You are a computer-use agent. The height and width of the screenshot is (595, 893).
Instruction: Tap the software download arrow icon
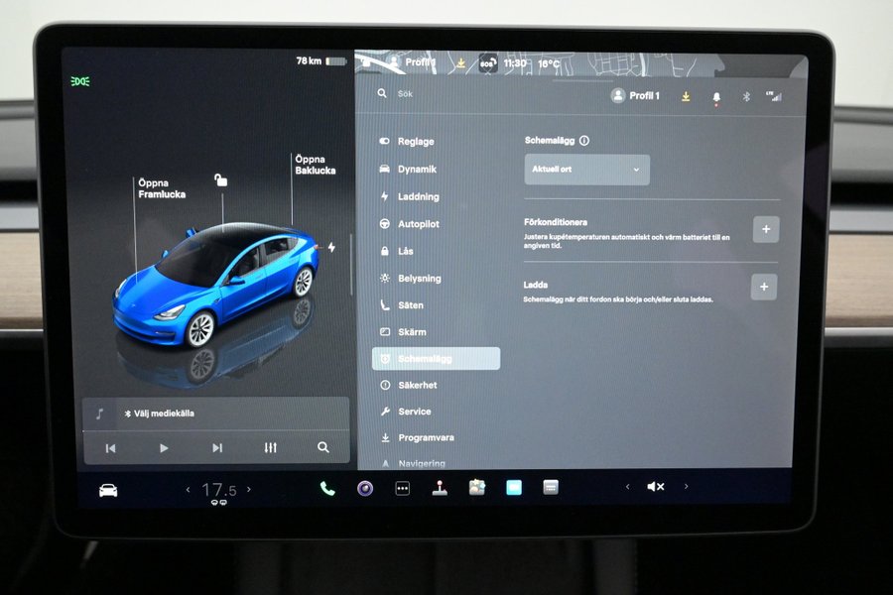pos(685,96)
